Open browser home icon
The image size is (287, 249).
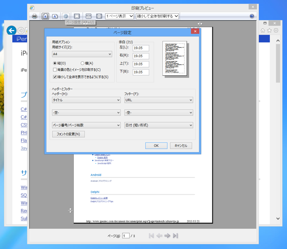[x=263, y=30]
